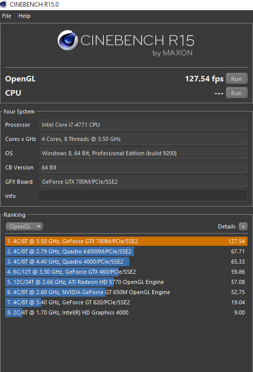Click the Info text field

(143, 196)
